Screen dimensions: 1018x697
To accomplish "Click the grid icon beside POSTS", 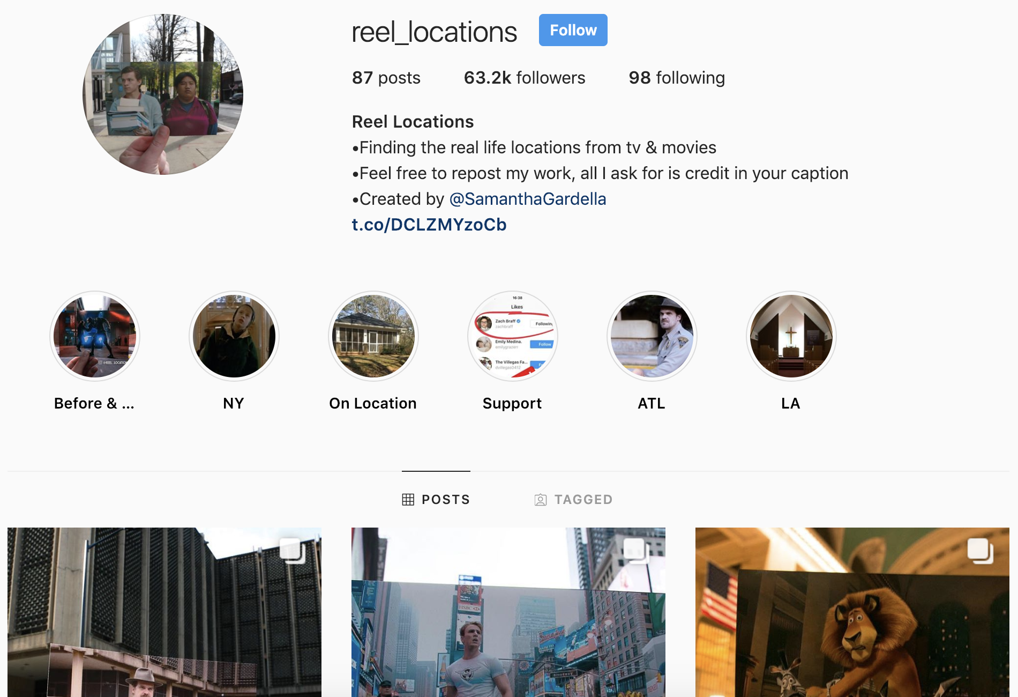I will point(408,500).
